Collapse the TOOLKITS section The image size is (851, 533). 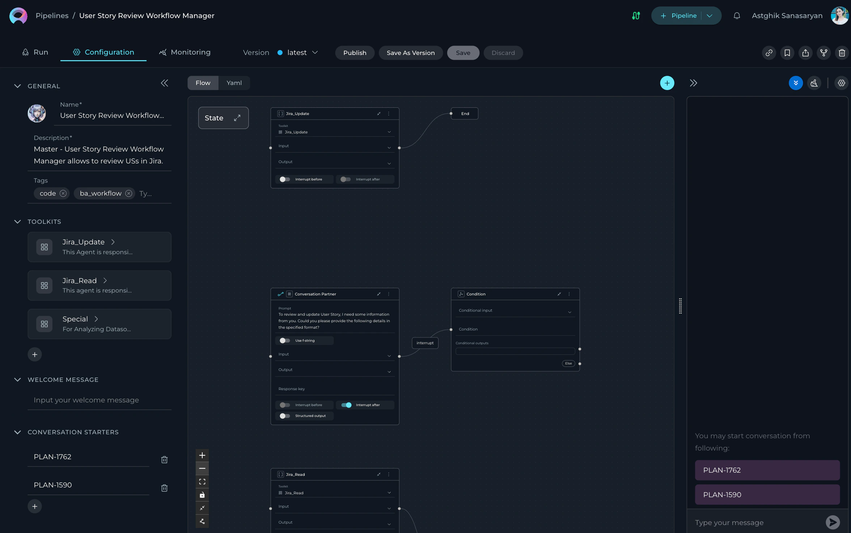pyautogui.click(x=18, y=222)
